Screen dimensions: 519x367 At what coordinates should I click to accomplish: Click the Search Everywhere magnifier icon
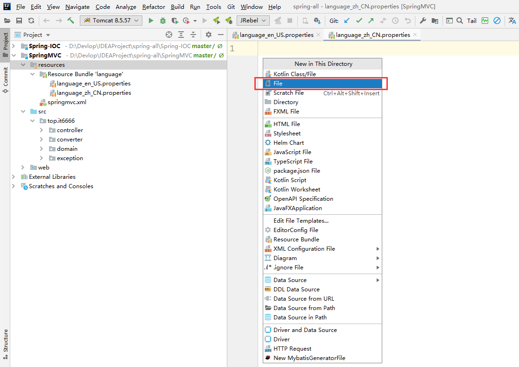[460, 21]
